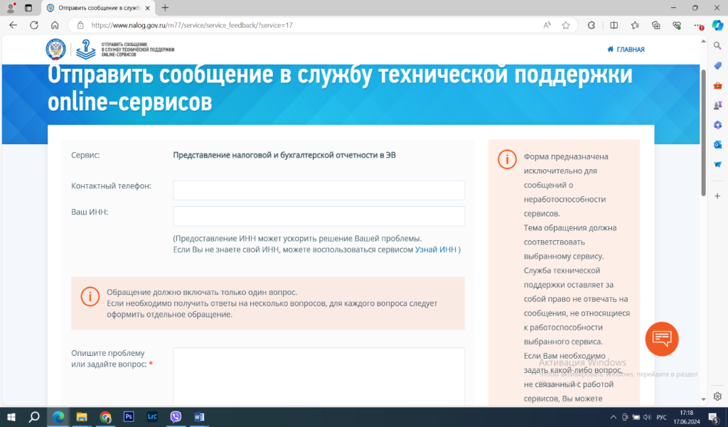Click the sidebar Search magnifier icon
Image resolution: width=728 pixels, height=427 pixels.
tap(717, 45)
